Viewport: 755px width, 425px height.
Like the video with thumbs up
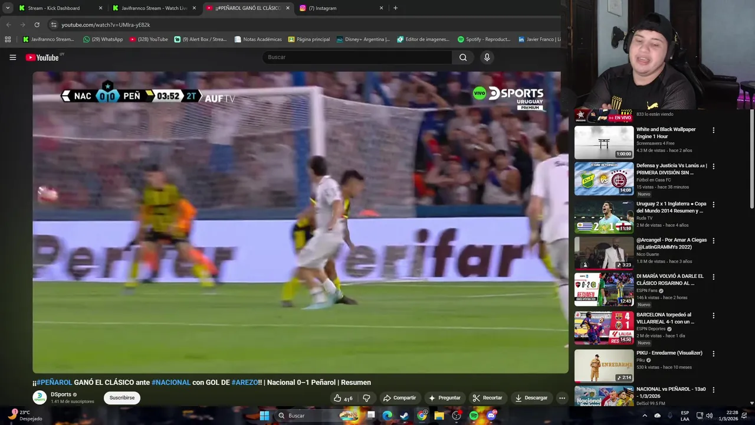(x=344, y=398)
